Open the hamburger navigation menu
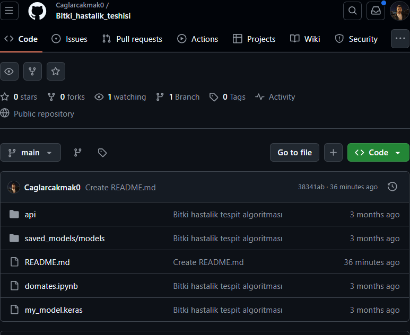This screenshot has width=410, height=335. [x=10, y=11]
